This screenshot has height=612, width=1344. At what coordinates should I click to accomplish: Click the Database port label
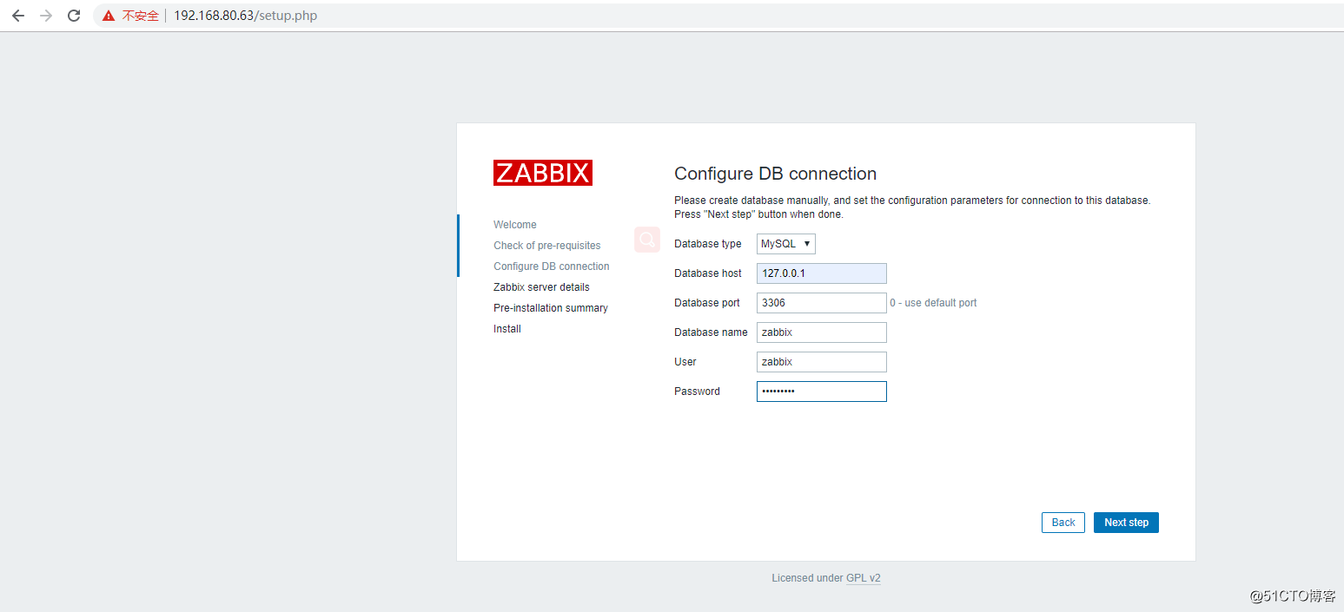pyautogui.click(x=707, y=303)
